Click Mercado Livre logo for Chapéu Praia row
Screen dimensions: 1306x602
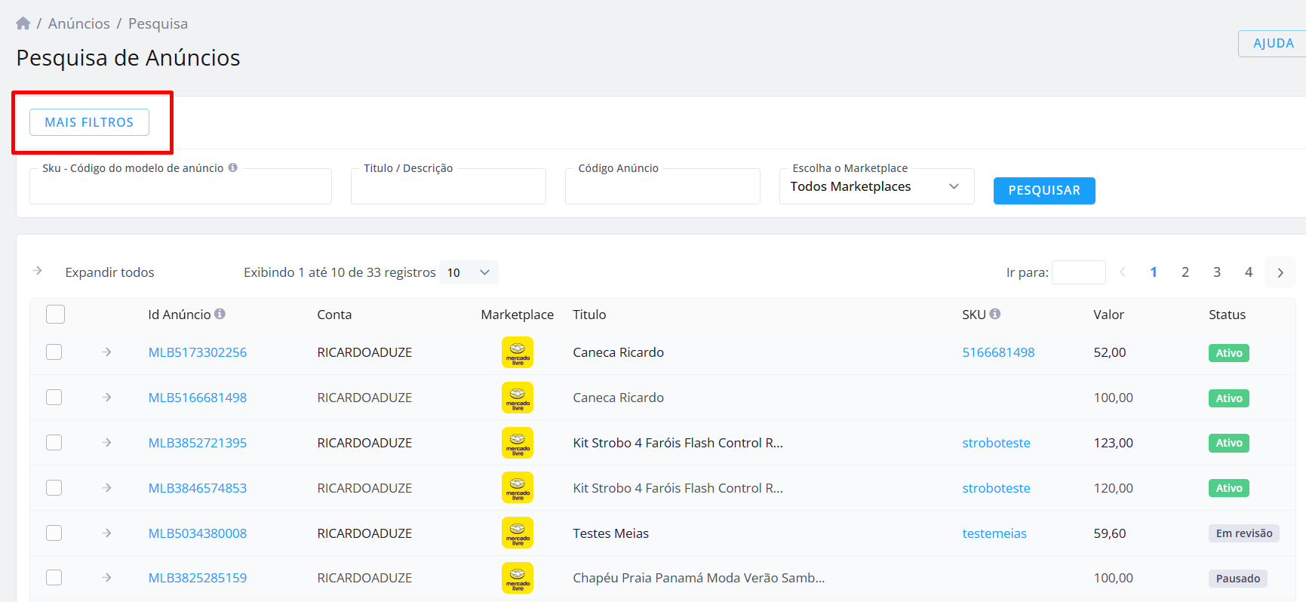tap(518, 578)
